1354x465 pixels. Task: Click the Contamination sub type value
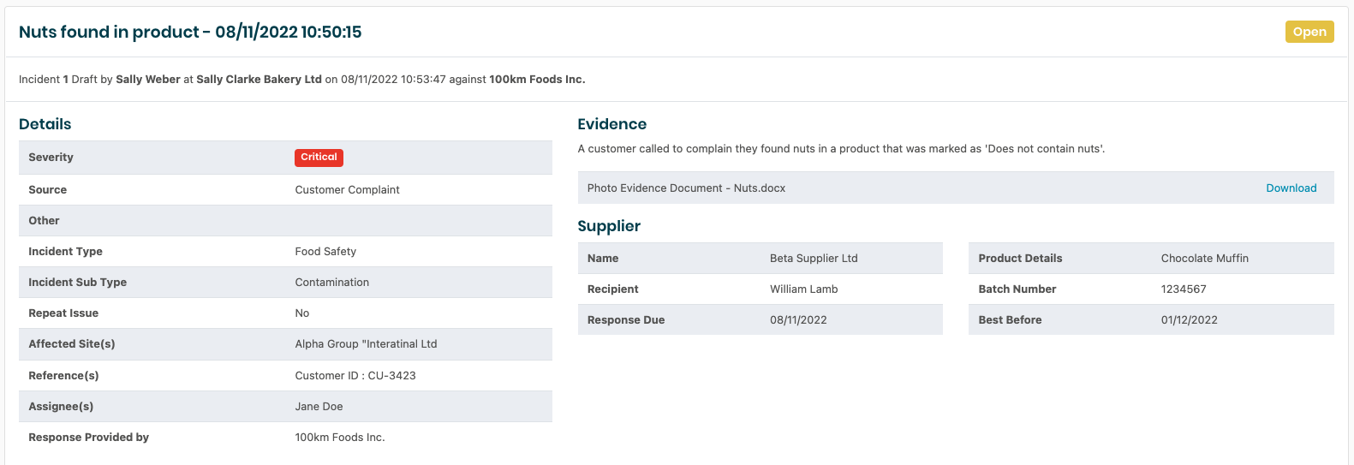[x=331, y=283]
